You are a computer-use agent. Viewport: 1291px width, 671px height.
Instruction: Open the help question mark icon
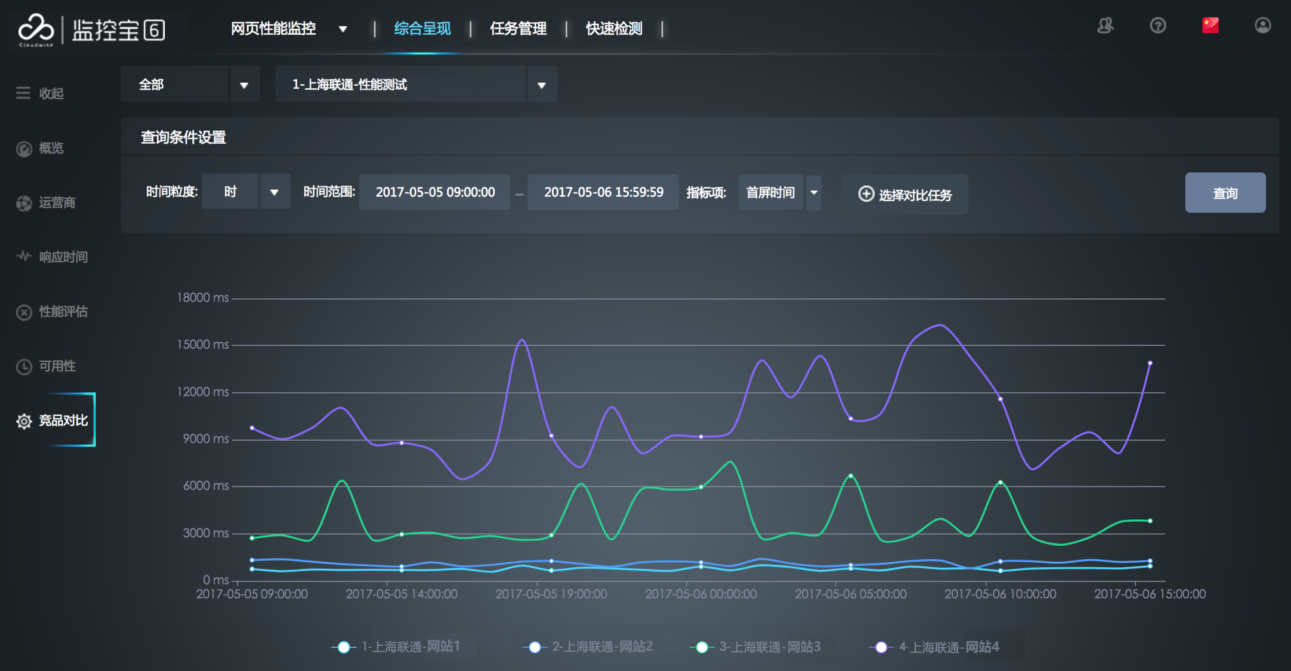pyautogui.click(x=1157, y=25)
